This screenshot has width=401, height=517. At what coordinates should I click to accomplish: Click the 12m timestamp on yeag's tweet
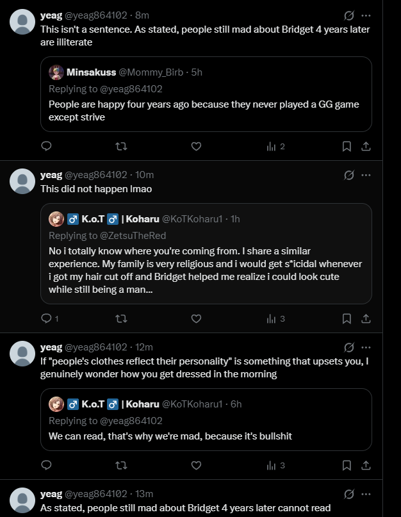[x=144, y=347]
